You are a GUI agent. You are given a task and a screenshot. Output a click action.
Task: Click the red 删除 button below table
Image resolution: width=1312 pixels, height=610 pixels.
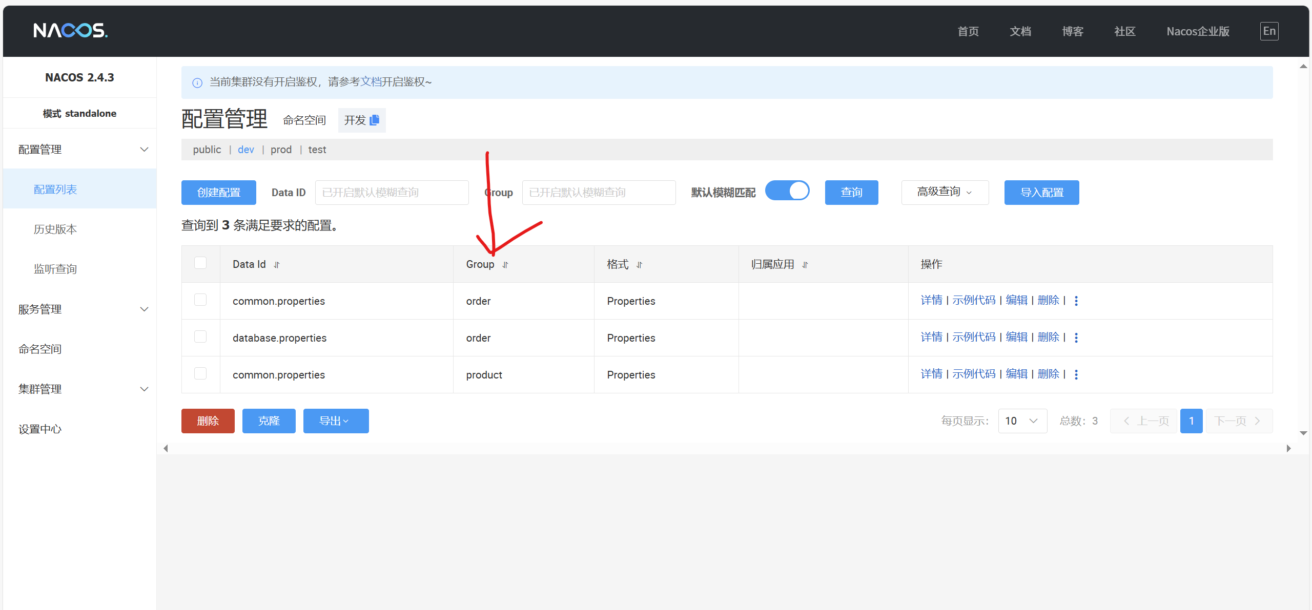click(x=208, y=420)
